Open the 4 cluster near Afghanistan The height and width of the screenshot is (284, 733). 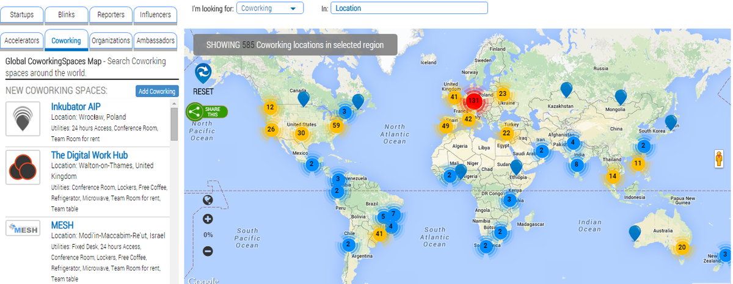pyautogui.click(x=572, y=143)
